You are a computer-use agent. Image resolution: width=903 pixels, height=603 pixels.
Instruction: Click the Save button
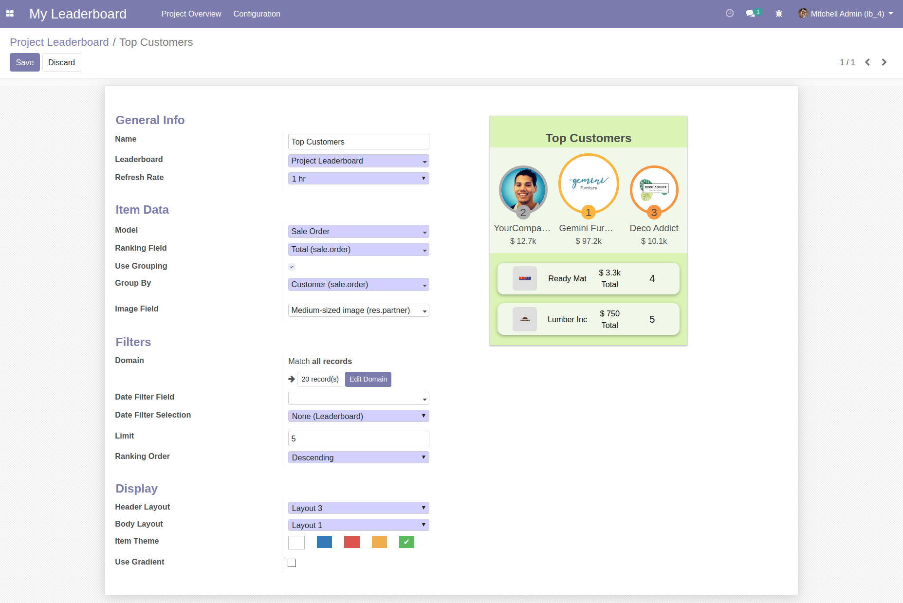click(25, 62)
